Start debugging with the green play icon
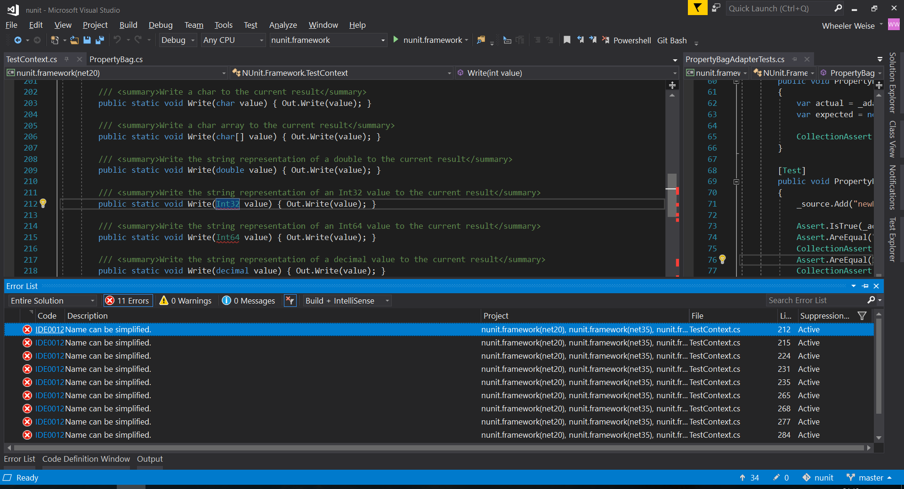The width and height of the screenshot is (904, 489). pyautogui.click(x=396, y=40)
